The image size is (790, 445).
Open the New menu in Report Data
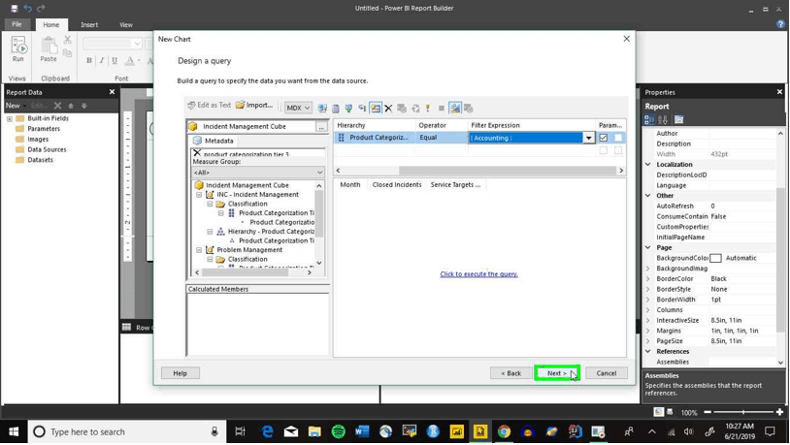tap(16, 106)
